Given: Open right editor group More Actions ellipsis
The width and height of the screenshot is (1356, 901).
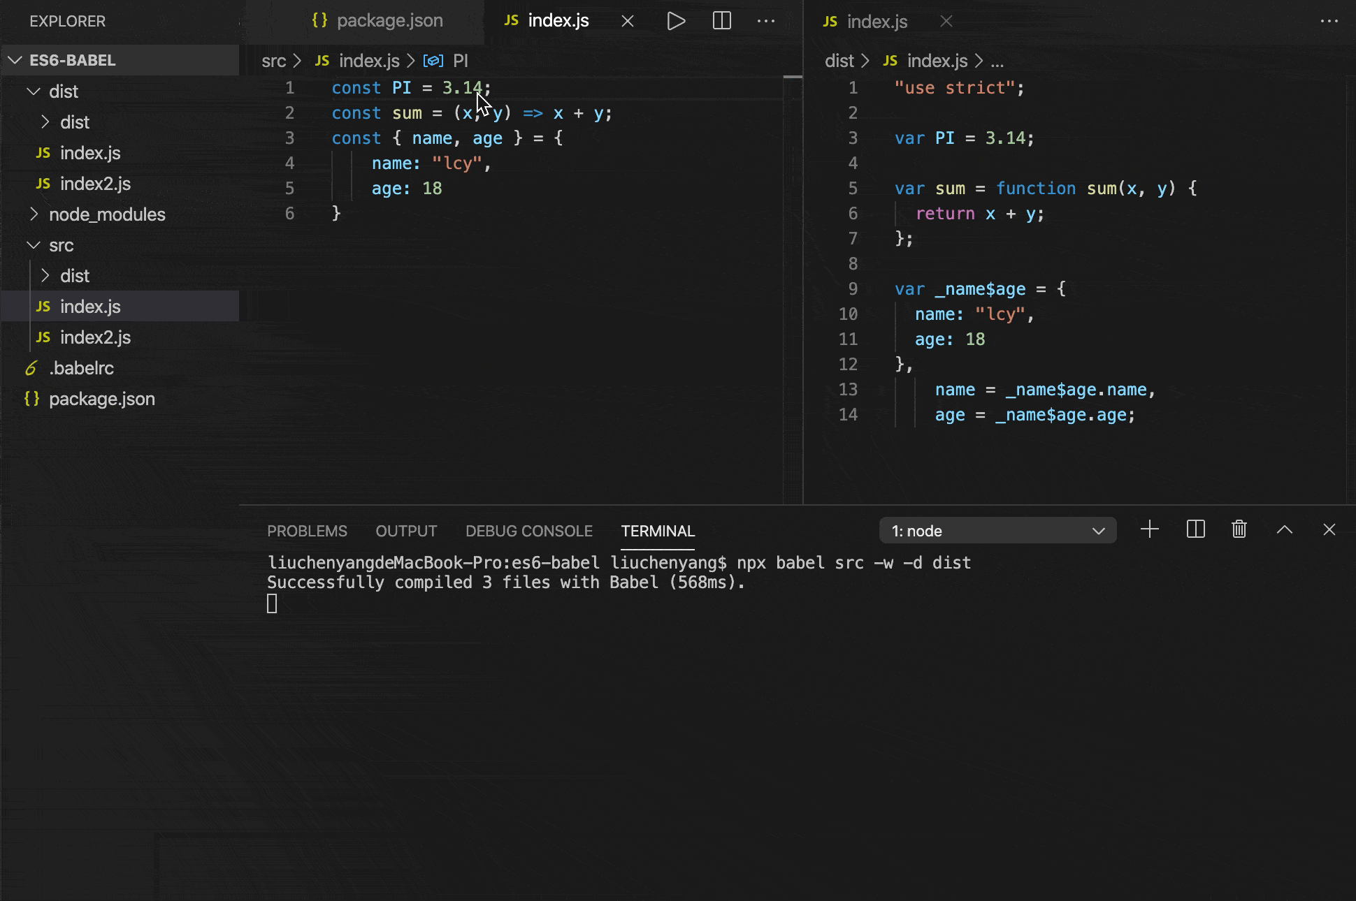Looking at the screenshot, I should pos(1329,21).
